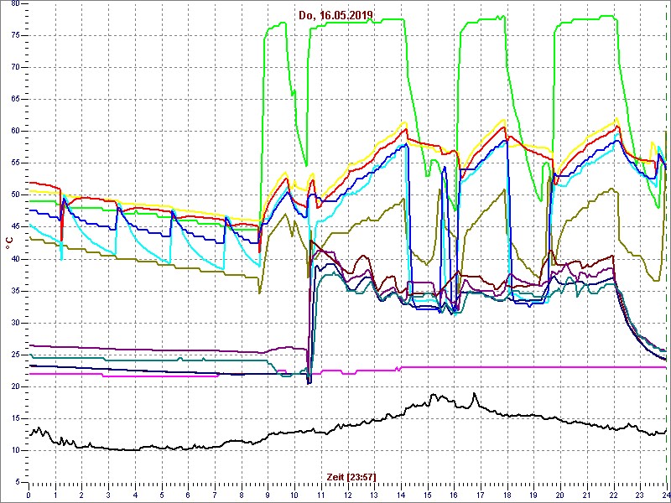The width and height of the screenshot is (671, 503).
Task: Click hour 3 on the time axis
Action: pyautogui.click(x=108, y=496)
